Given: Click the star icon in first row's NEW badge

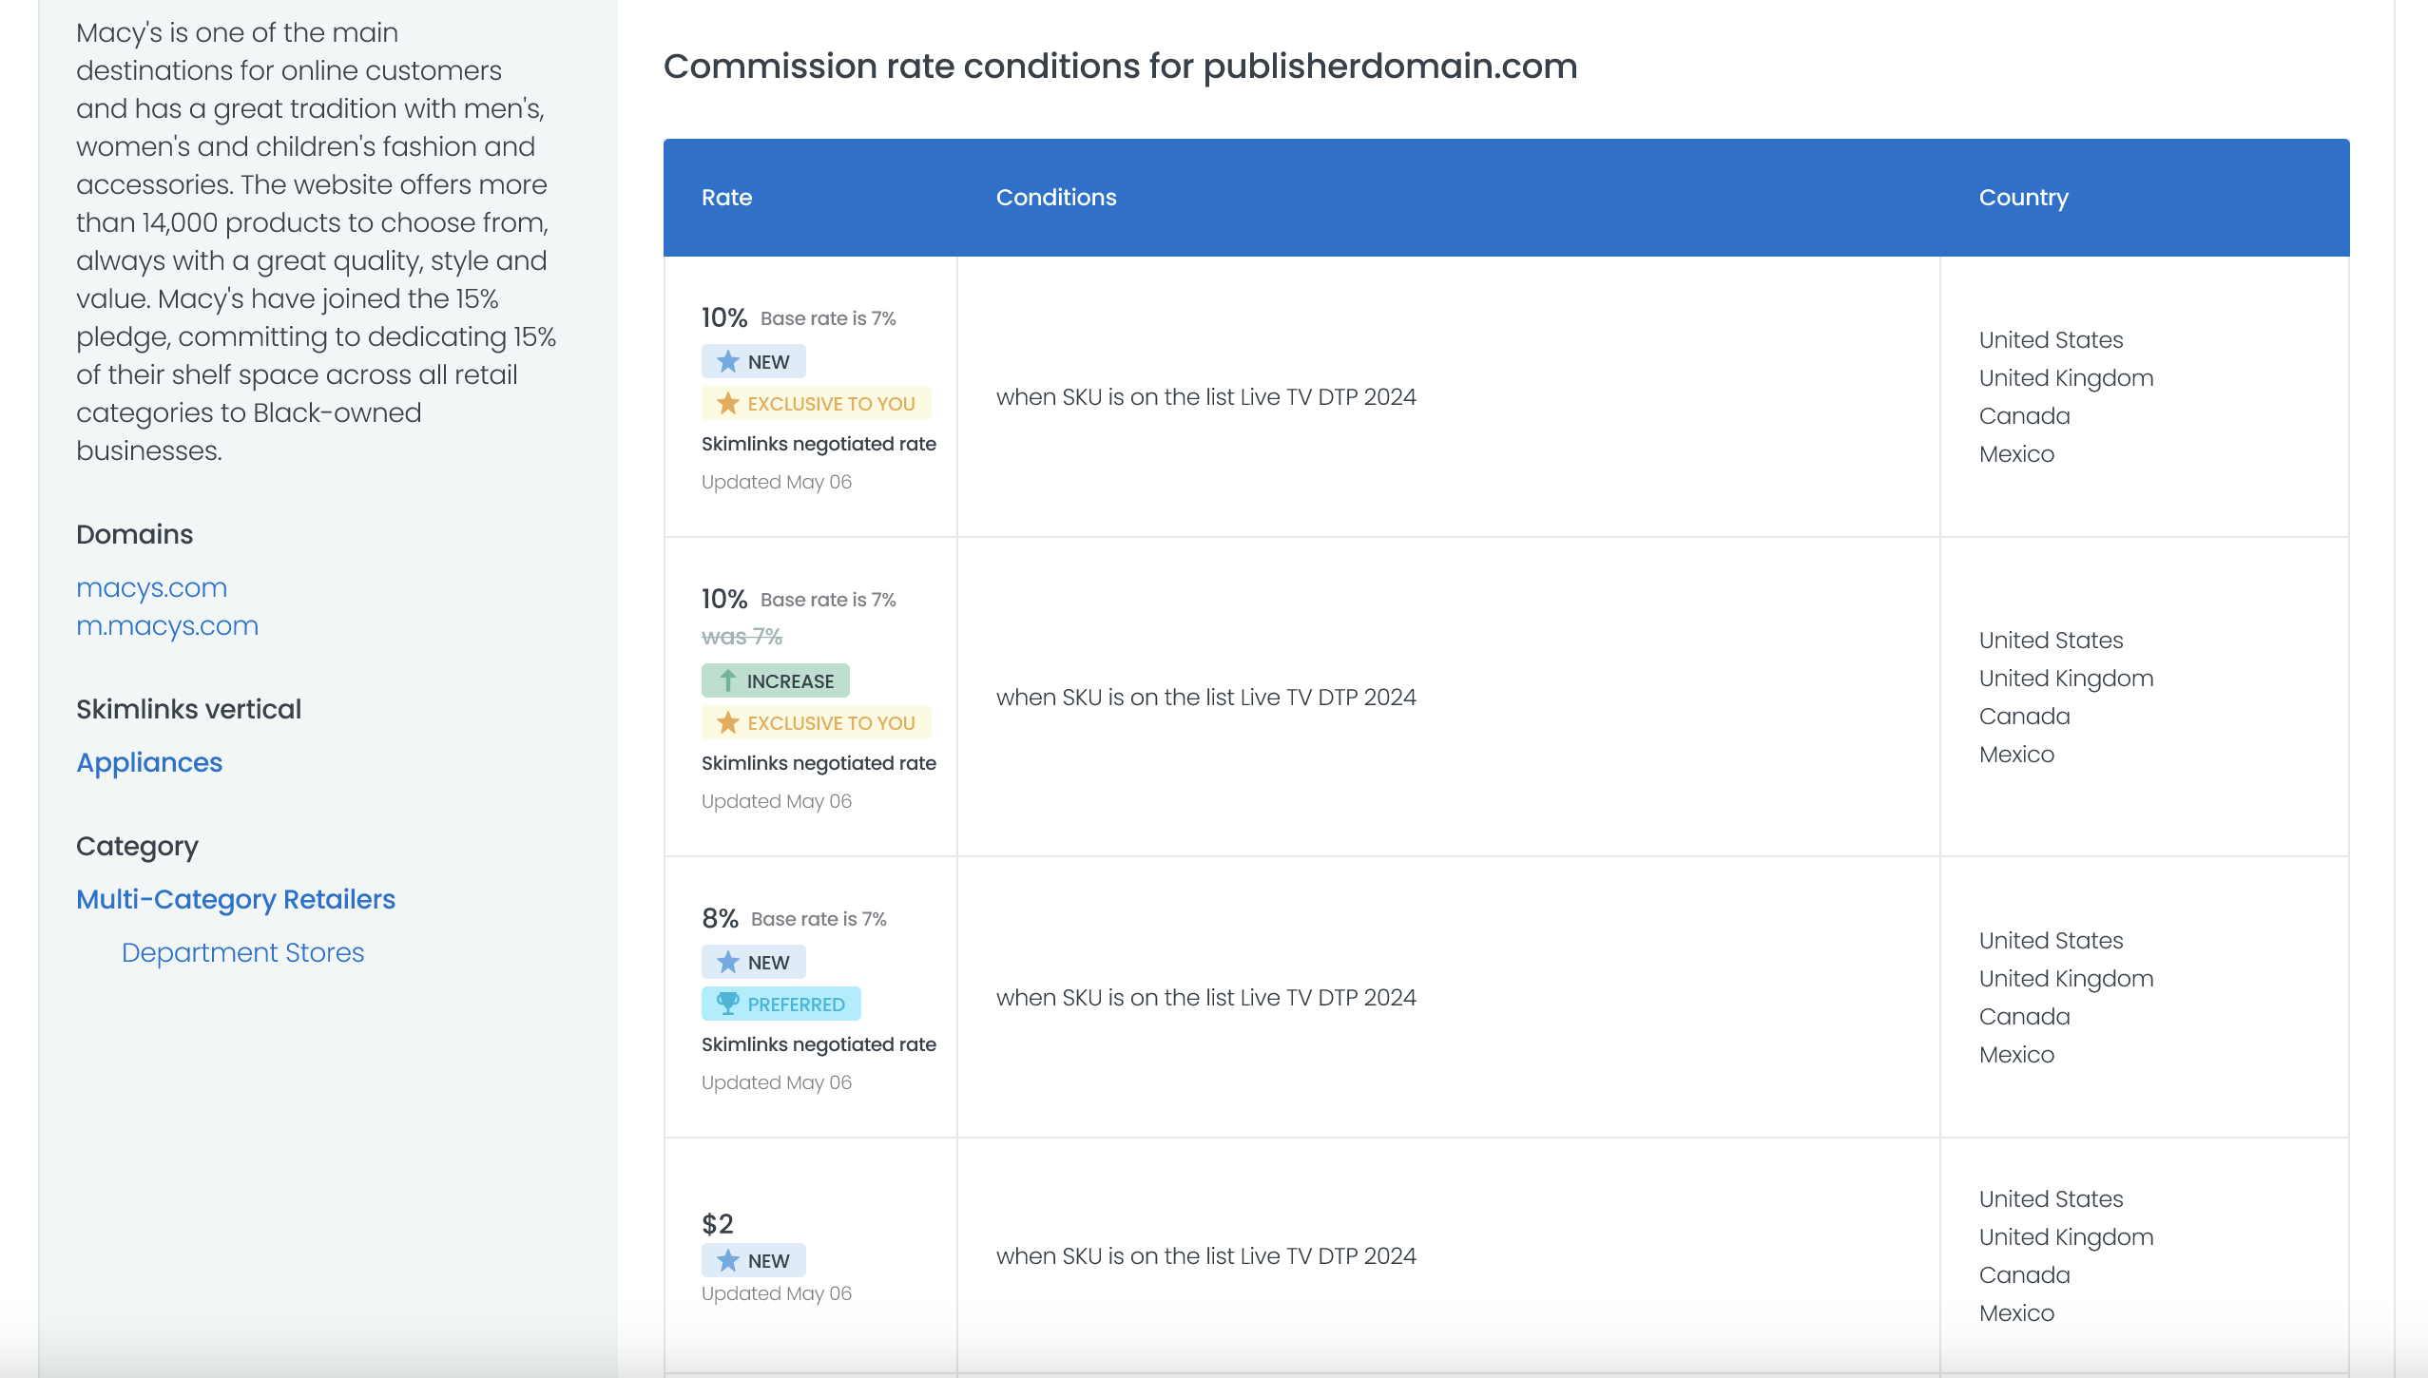Looking at the screenshot, I should (x=728, y=362).
